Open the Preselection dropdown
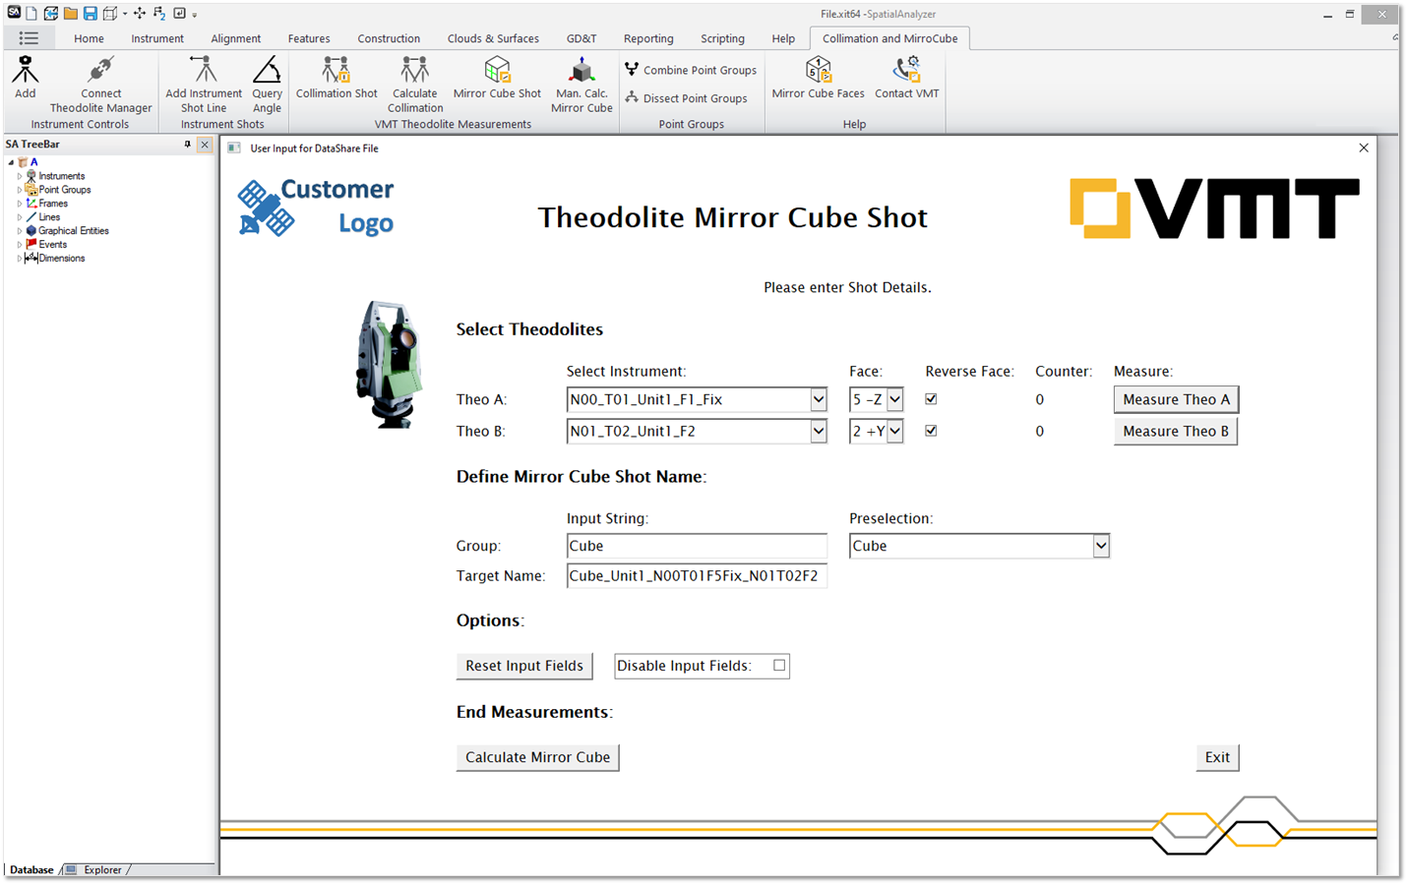Image resolution: width=1408 pixels, height=885 pixels. pyautogui.click(x=1101, y=546)
